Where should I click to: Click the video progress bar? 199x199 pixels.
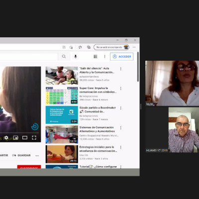click(20, 133)
